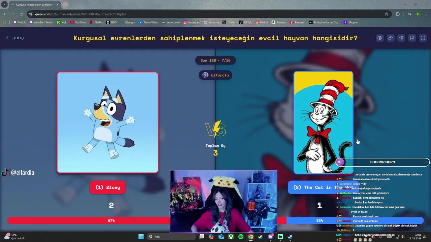Vote with the (1) Bluey button
431x242 pixels.
tap(108, 187)
